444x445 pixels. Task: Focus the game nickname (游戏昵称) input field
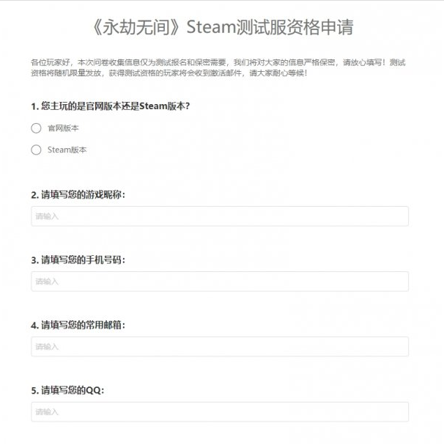(220, 216)
